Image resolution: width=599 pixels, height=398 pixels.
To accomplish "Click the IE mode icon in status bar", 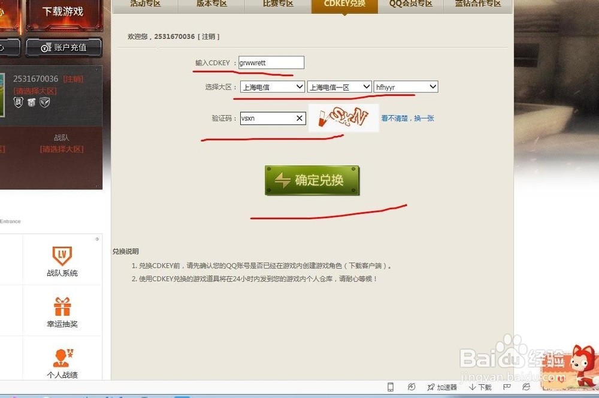I will point(526,387).
